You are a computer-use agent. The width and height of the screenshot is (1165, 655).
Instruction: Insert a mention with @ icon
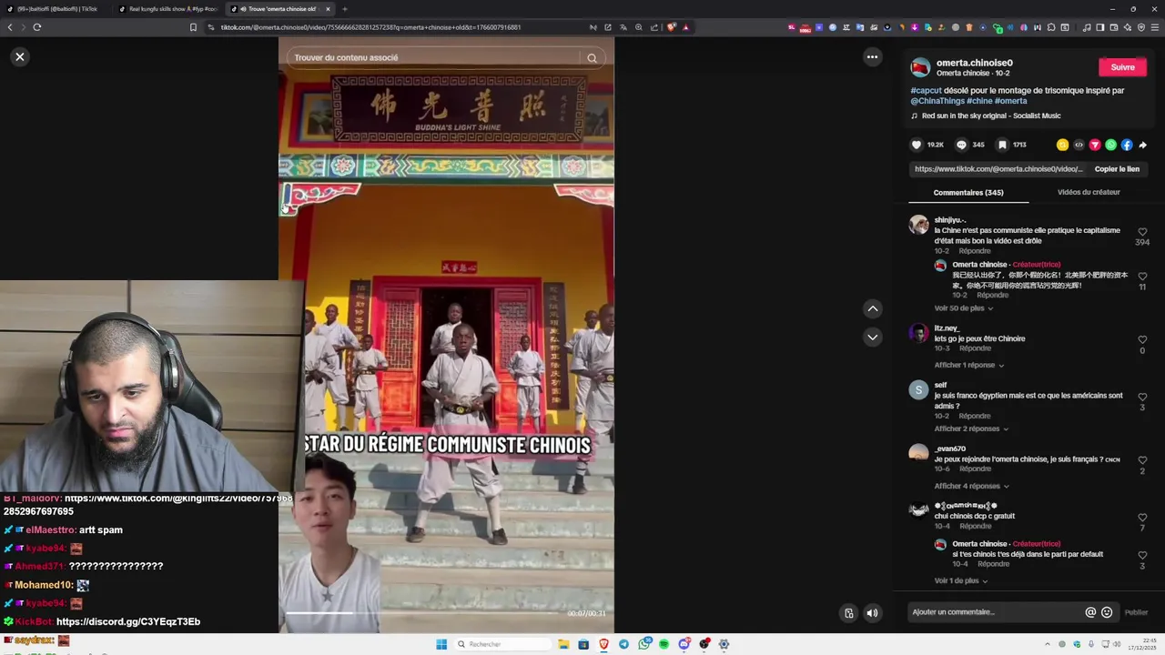[1090, 612]
